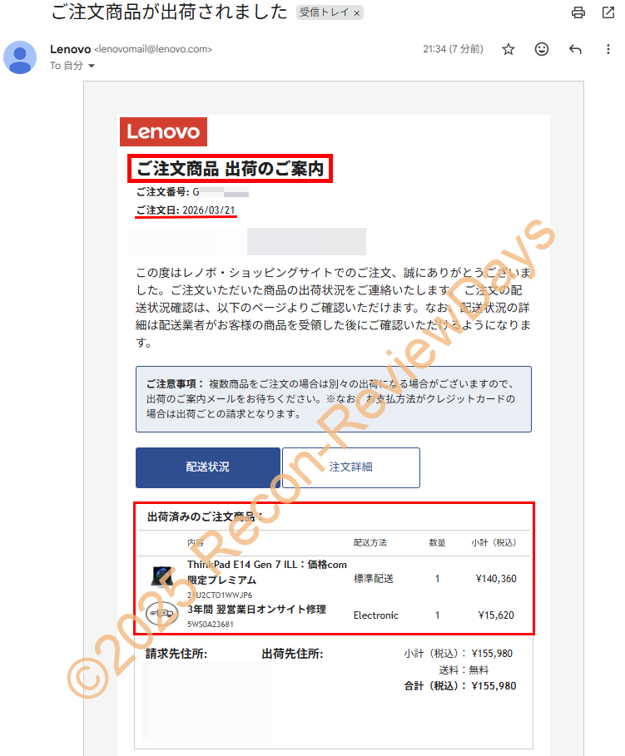The width and height of the screenshot is (625, 756).
Task: Click the 受信トレイ label tag
Action: click(323, 14)
